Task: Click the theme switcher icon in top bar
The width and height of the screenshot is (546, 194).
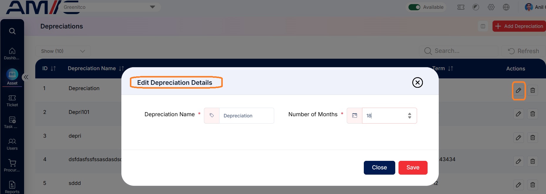Action: click(x=476, y=7)
